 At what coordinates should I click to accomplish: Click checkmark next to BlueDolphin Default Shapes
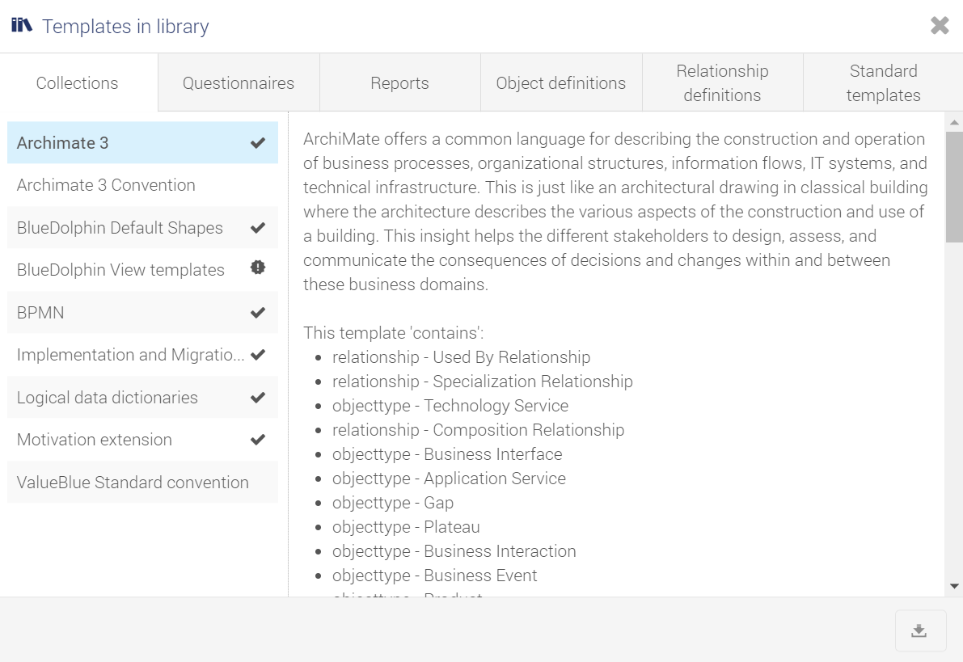click(x=258, y=228)
